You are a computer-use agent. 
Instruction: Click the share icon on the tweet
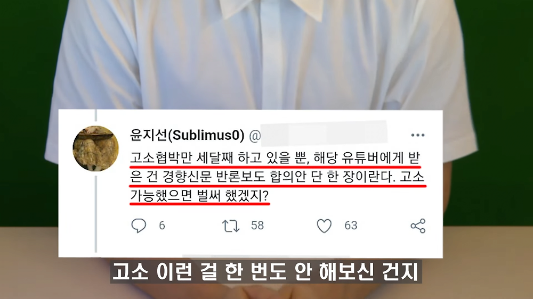pyautogui.click(x=418, y=226)
